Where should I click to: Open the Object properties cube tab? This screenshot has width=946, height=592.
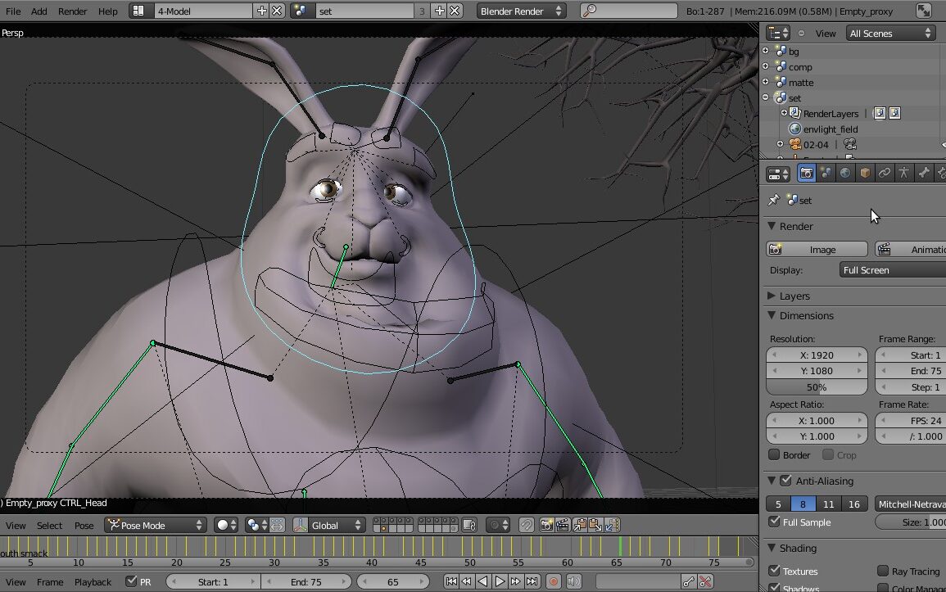click(865, 174)
